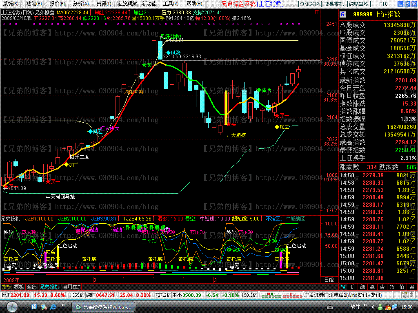Expand the quick launch overflow chevron
This screenshot has height=313, width=418.
tap(63, 305)
